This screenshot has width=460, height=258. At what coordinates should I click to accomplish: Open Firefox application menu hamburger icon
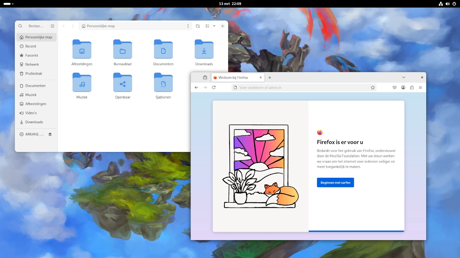420,87
